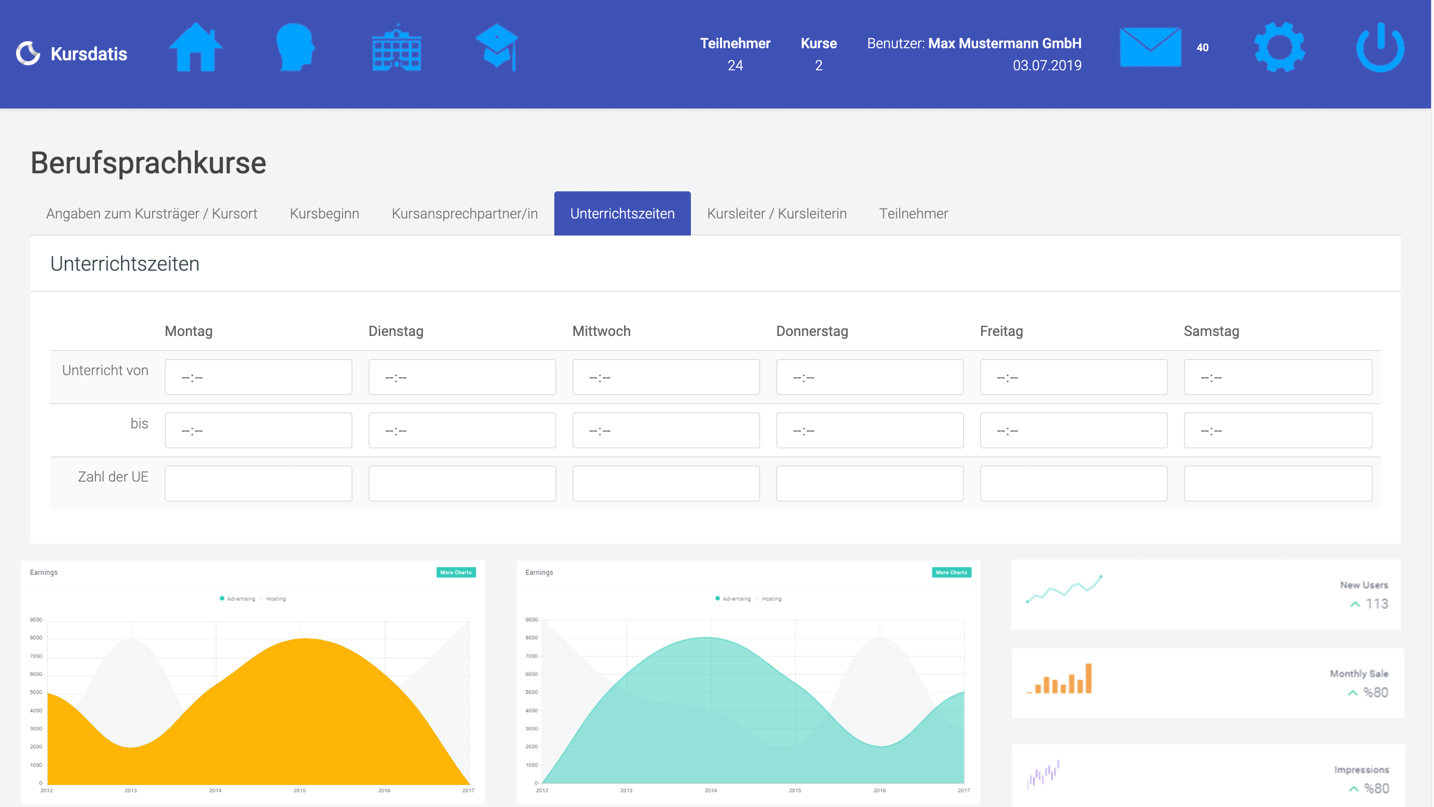The width and height of the screenshot is (1434, 807).
Task: Click the Teilnehmer count in the header
Action: pos(735,65)
